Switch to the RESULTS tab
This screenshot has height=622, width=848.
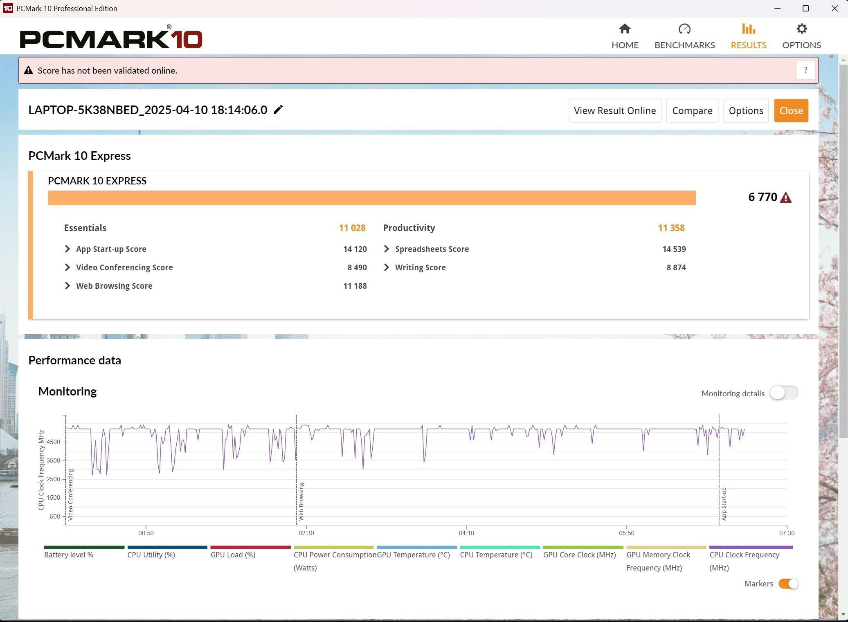(x=748, y=36)
